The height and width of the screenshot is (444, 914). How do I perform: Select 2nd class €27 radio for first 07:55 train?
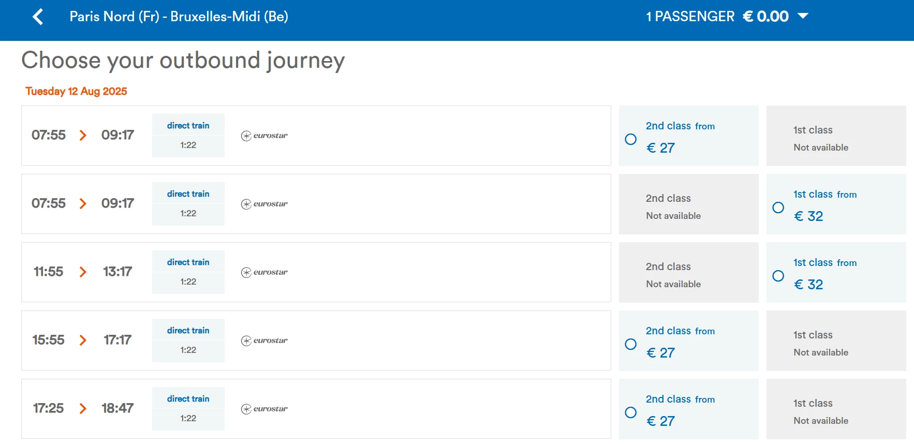pyautogui.click(x=630, y=139)
